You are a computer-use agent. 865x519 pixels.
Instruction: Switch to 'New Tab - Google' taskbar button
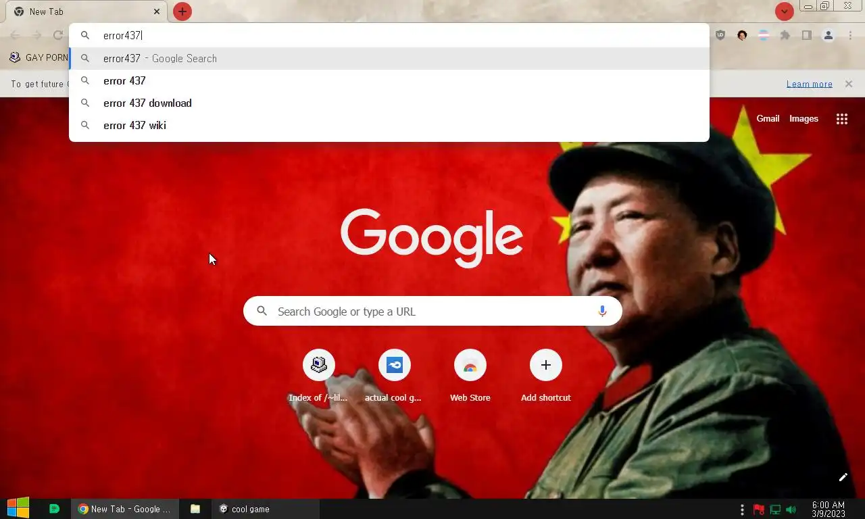pos(125,509)
